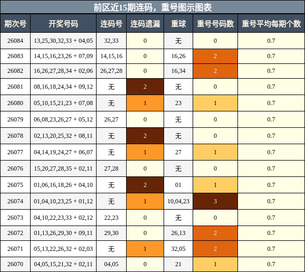305x272 pixels.
Task: Click the table title 前区近15期连码，重号图示图表
Action: pos(152,7)
